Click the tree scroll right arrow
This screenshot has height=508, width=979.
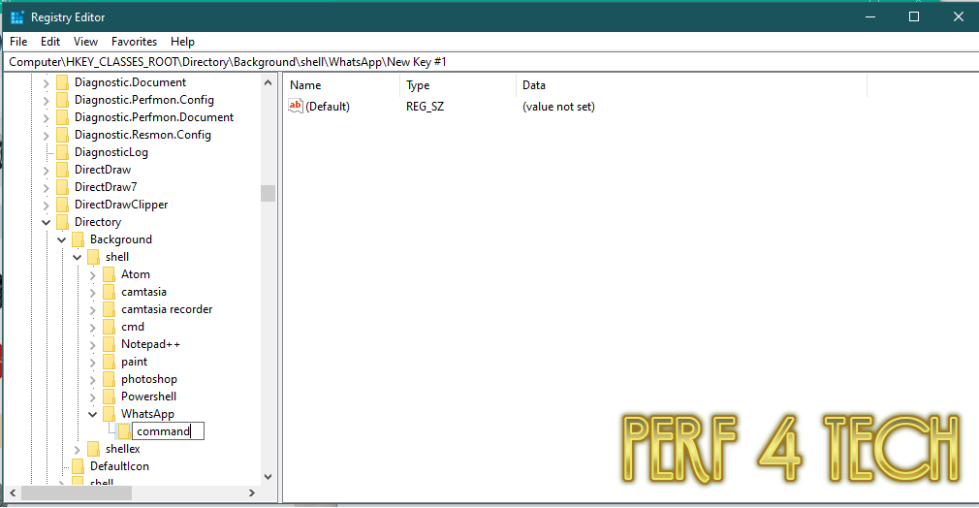[x=252, y=493]
